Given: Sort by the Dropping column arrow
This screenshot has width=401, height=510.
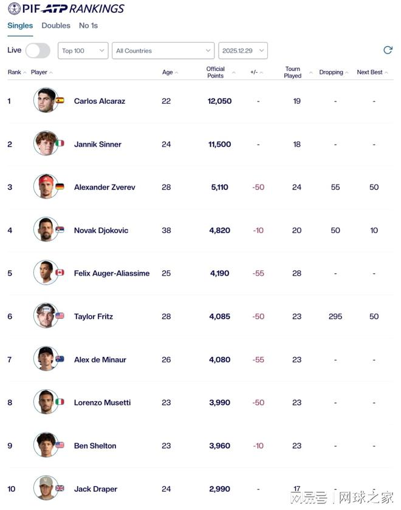Looking at the screenshot, I should [x=347, y=73].
